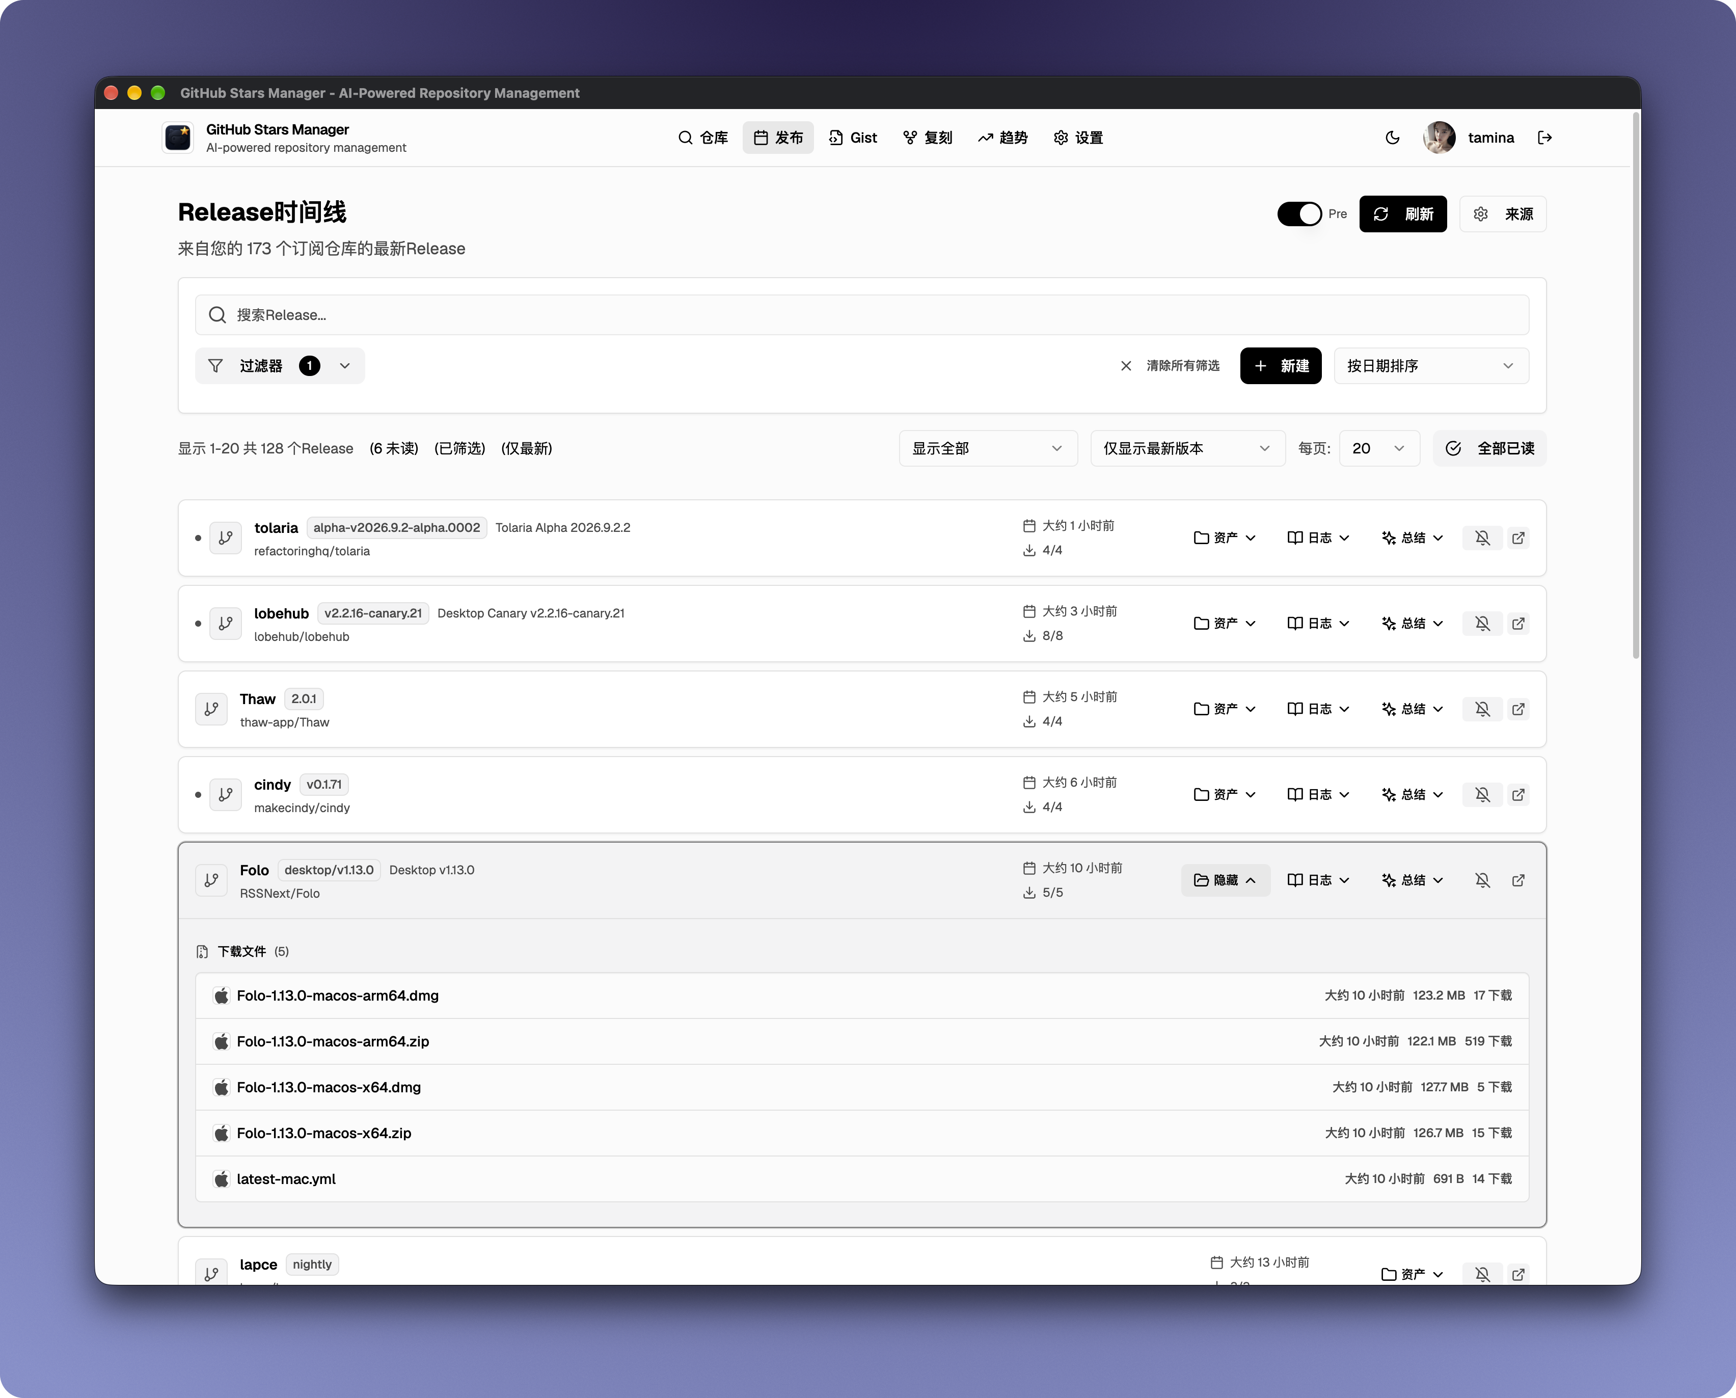Click the 新建 new button
1736x1398 pixels.
(1280, 366)
